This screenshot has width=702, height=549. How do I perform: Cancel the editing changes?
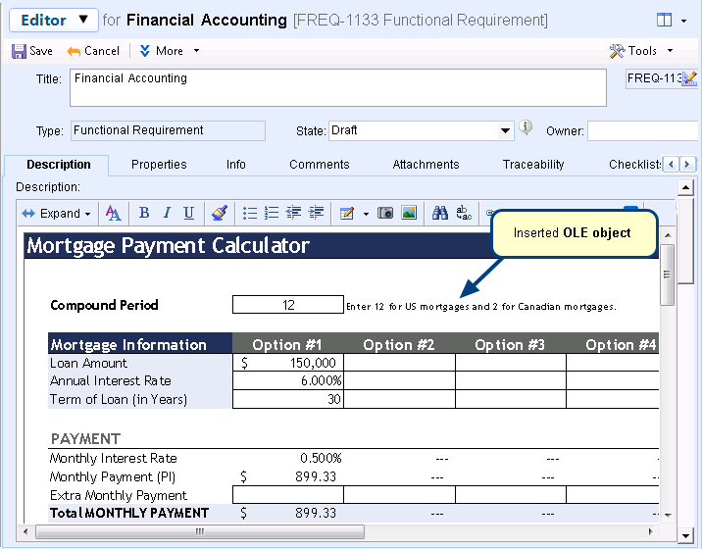[x=93, y=51]
